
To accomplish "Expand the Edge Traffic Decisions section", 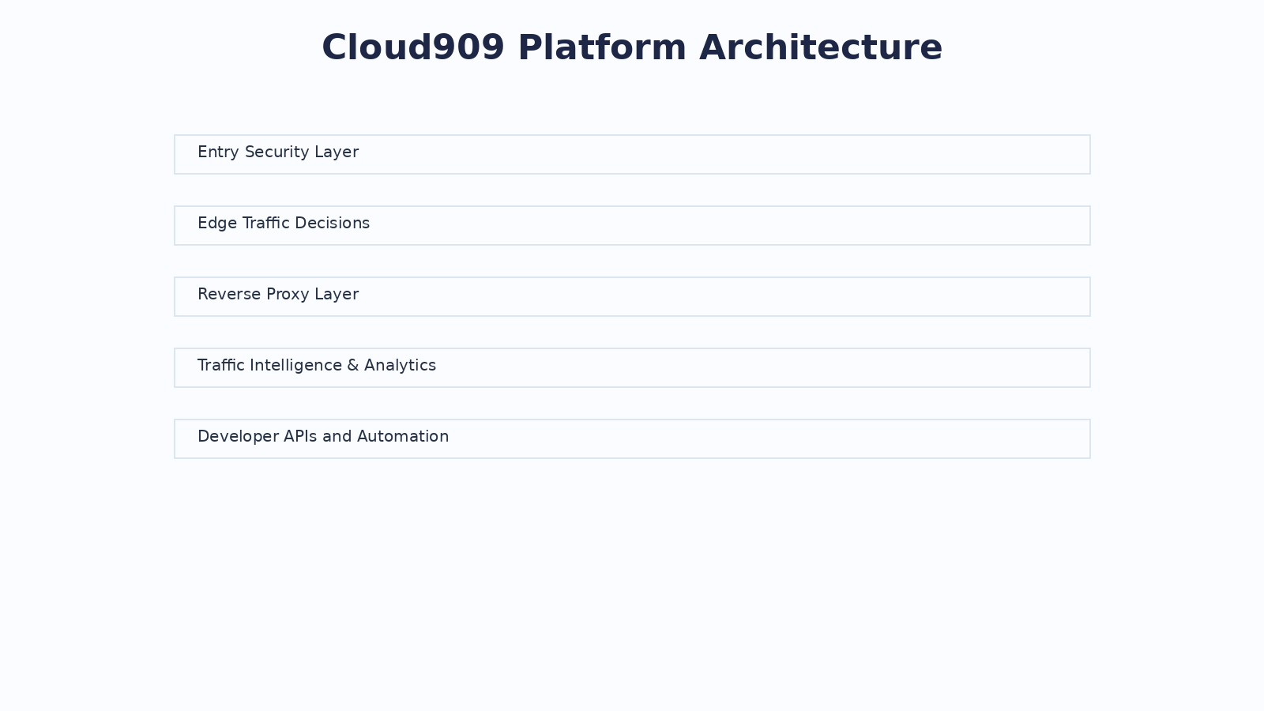I will coord(632,225).
